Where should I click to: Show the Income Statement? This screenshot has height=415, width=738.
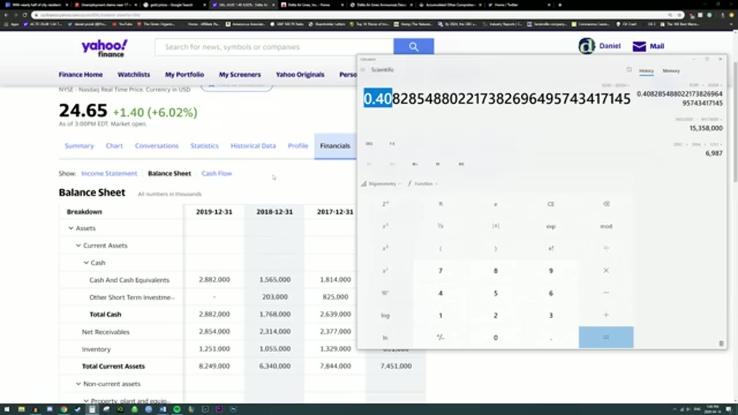(109, 173)
